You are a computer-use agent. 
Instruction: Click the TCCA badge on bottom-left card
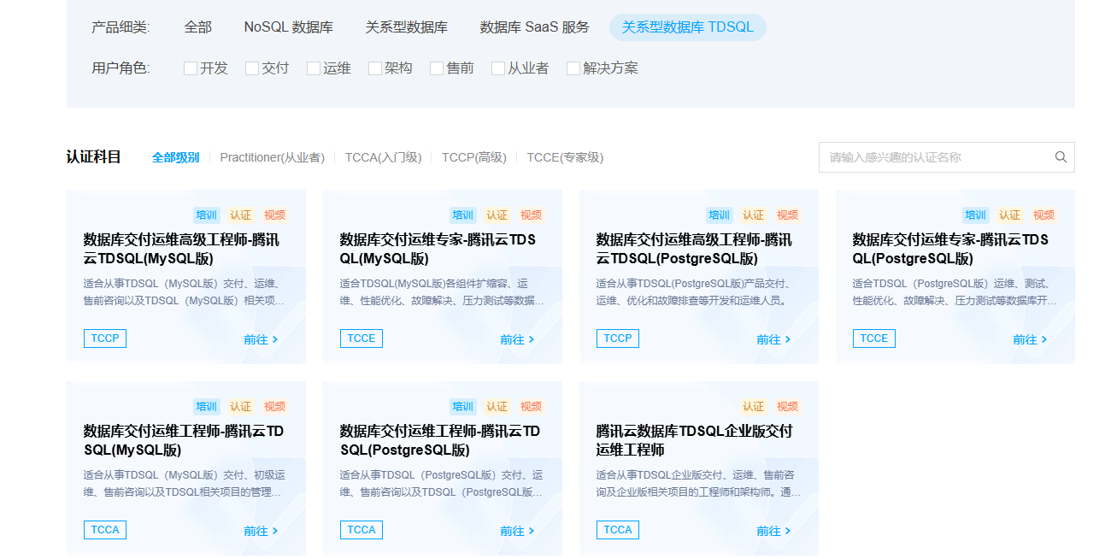[104, 529]
